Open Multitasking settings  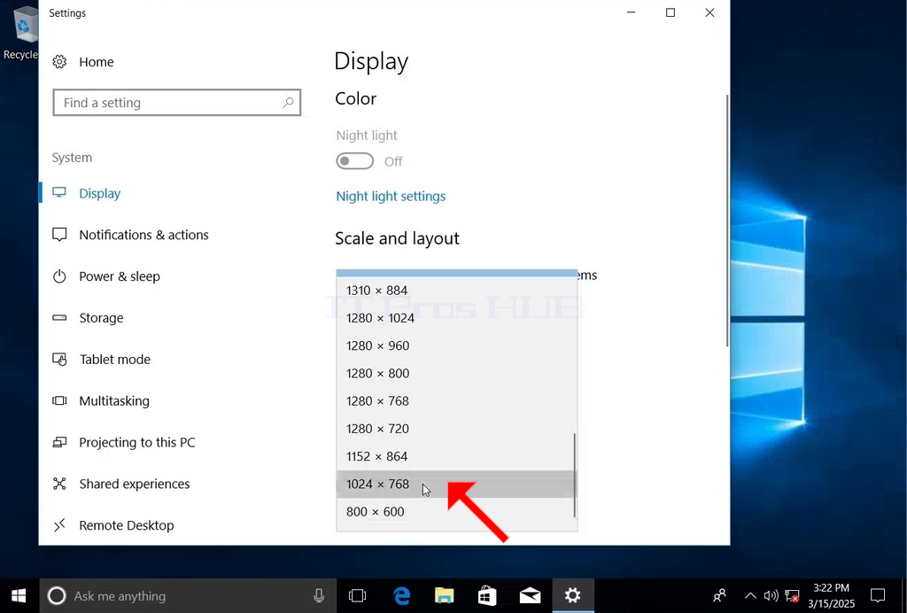coord(114,400)
